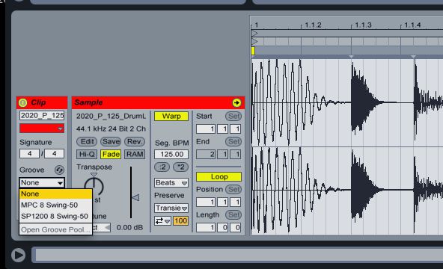Image resolution: width=443 pixels, height=269 pixels.
Task: Open the red clip color chooser
Action: click(x=42, y=129)
